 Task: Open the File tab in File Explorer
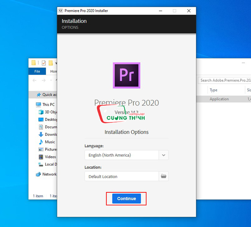point(37,71)
